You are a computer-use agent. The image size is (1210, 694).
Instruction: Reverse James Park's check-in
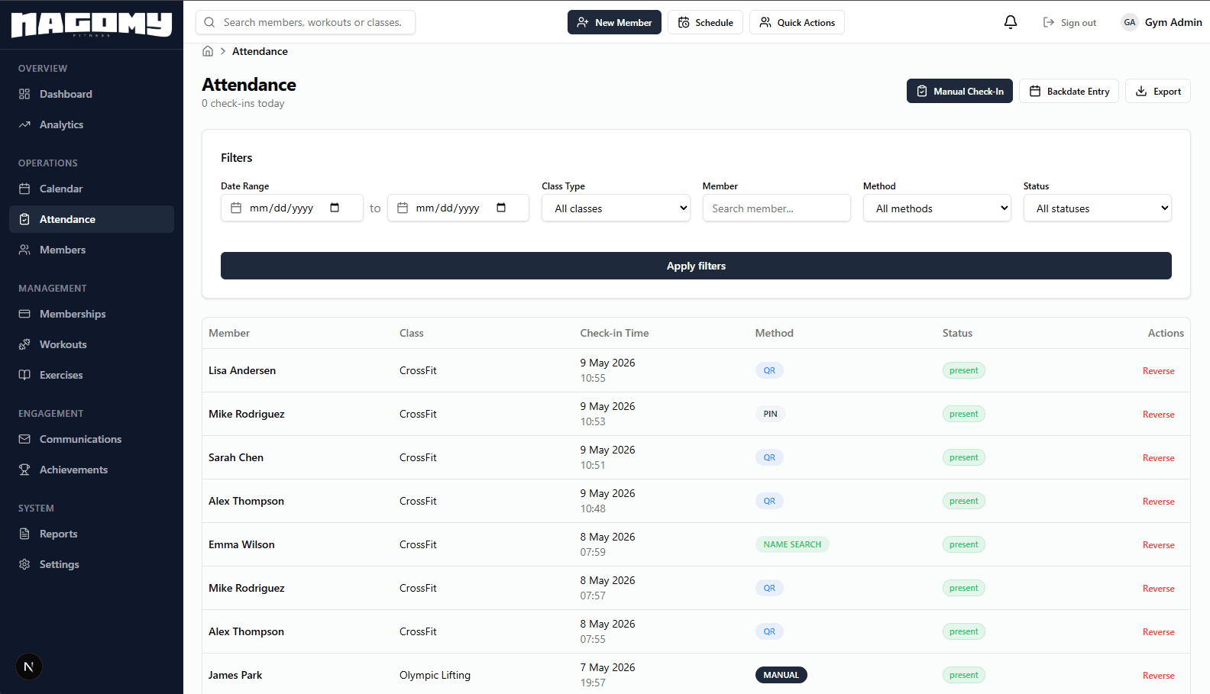tap(1158, 676)
